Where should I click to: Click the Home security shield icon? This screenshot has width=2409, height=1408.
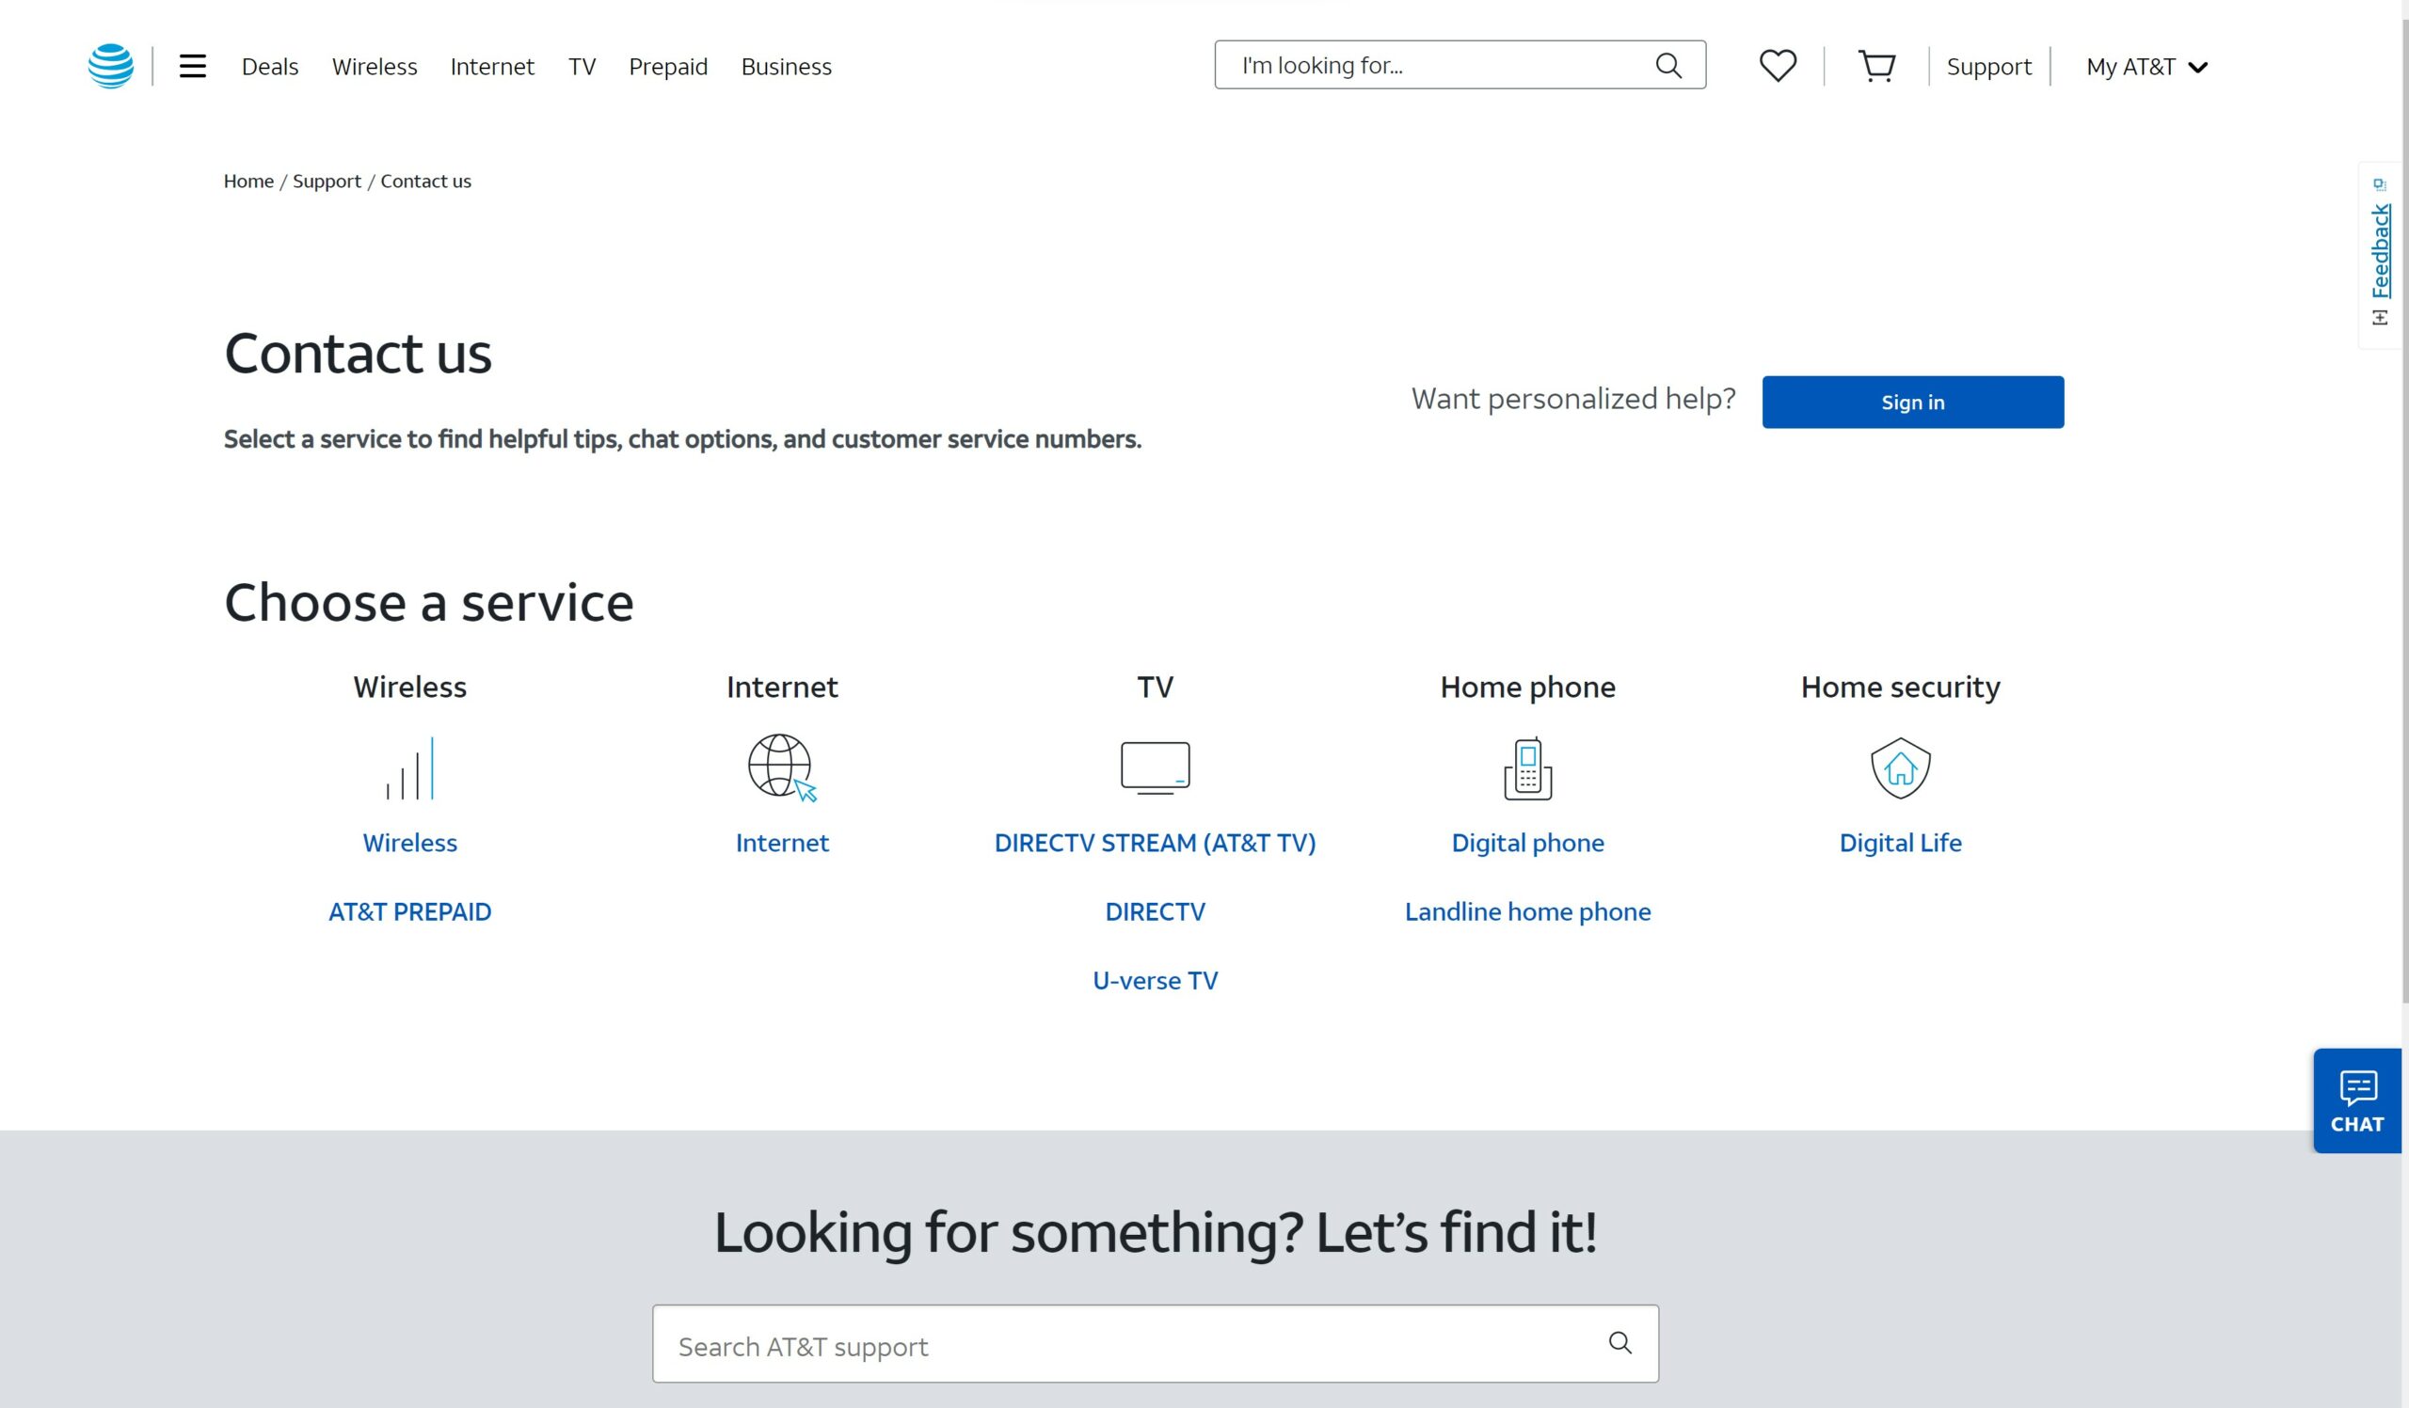1901,768
